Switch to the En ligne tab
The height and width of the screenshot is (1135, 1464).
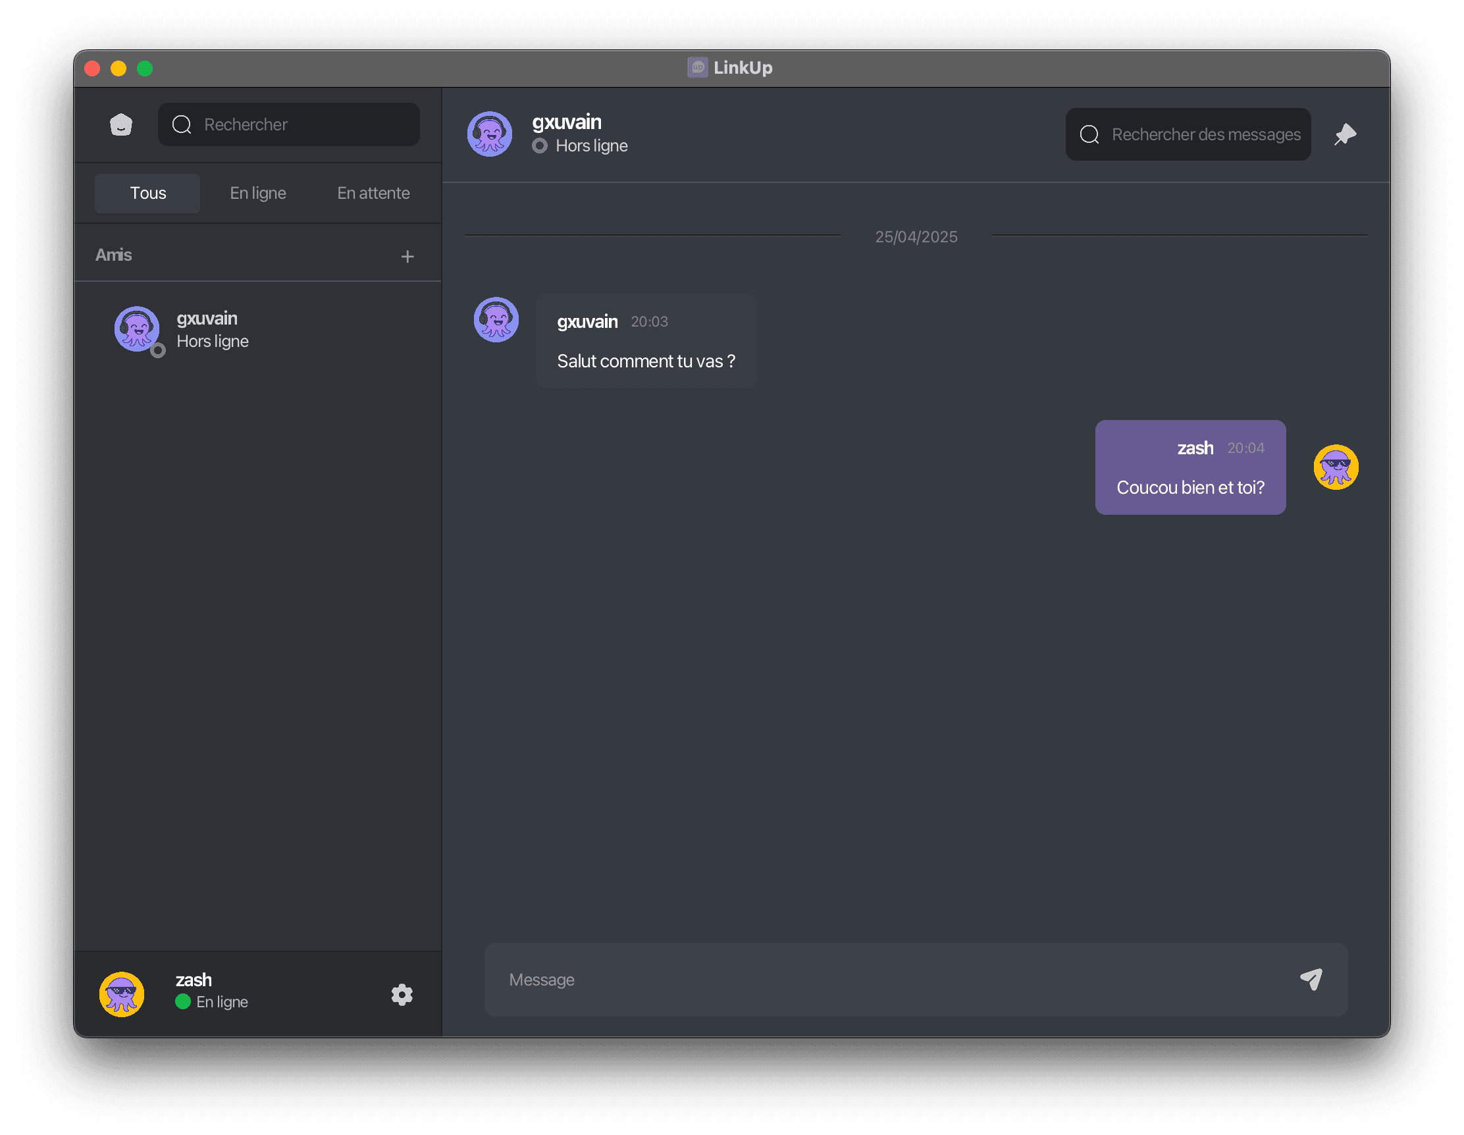258,193
